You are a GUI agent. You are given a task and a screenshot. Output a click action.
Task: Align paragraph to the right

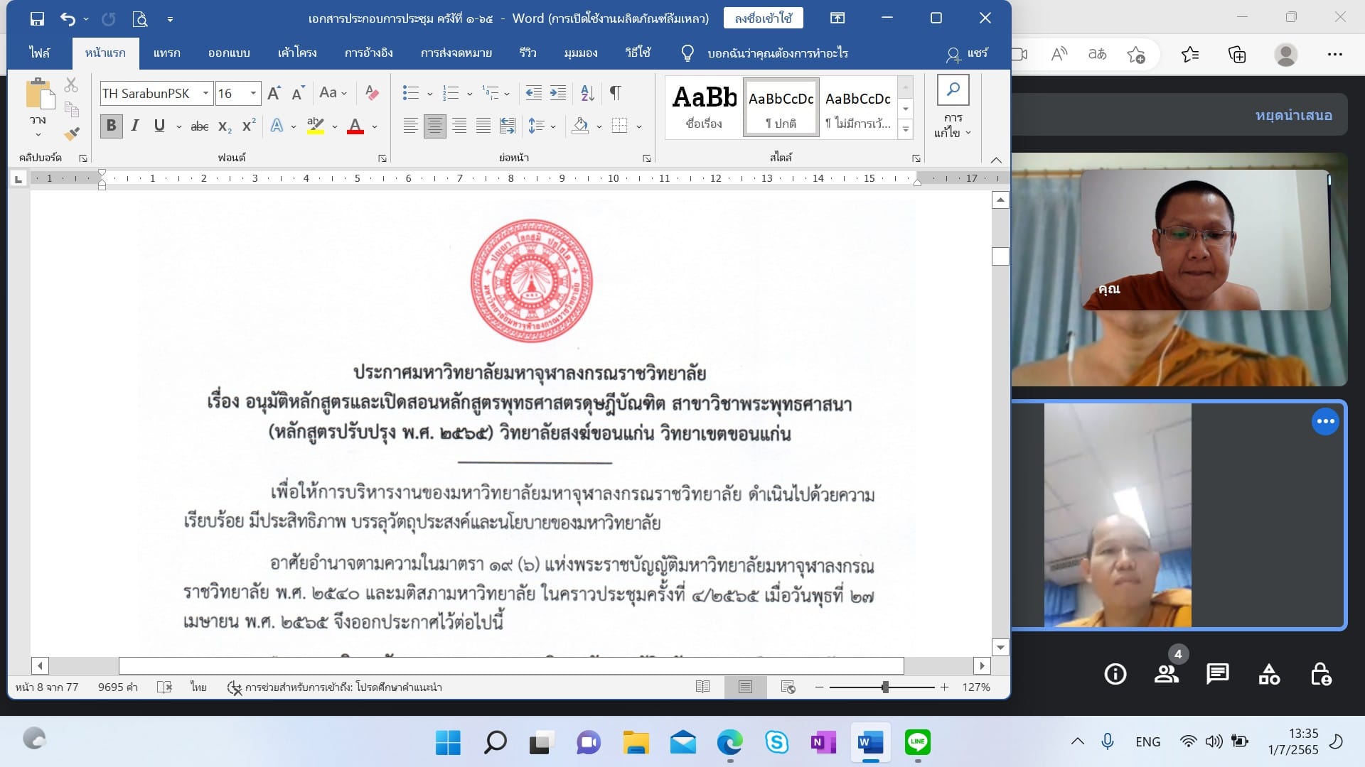coord(459,126)
